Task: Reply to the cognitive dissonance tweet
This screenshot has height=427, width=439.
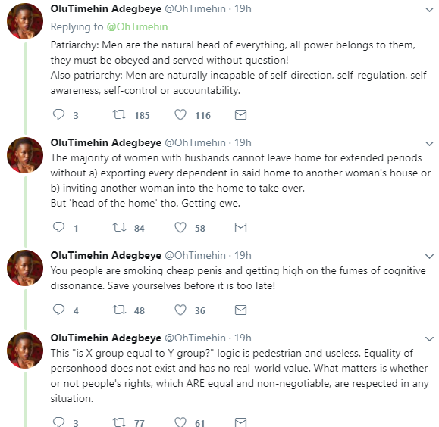Action: point(58,310)
